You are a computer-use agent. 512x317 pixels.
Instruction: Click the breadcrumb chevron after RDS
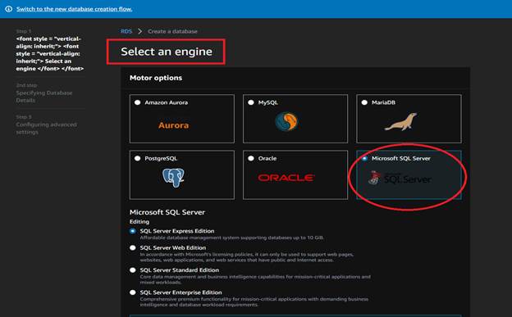139,31
